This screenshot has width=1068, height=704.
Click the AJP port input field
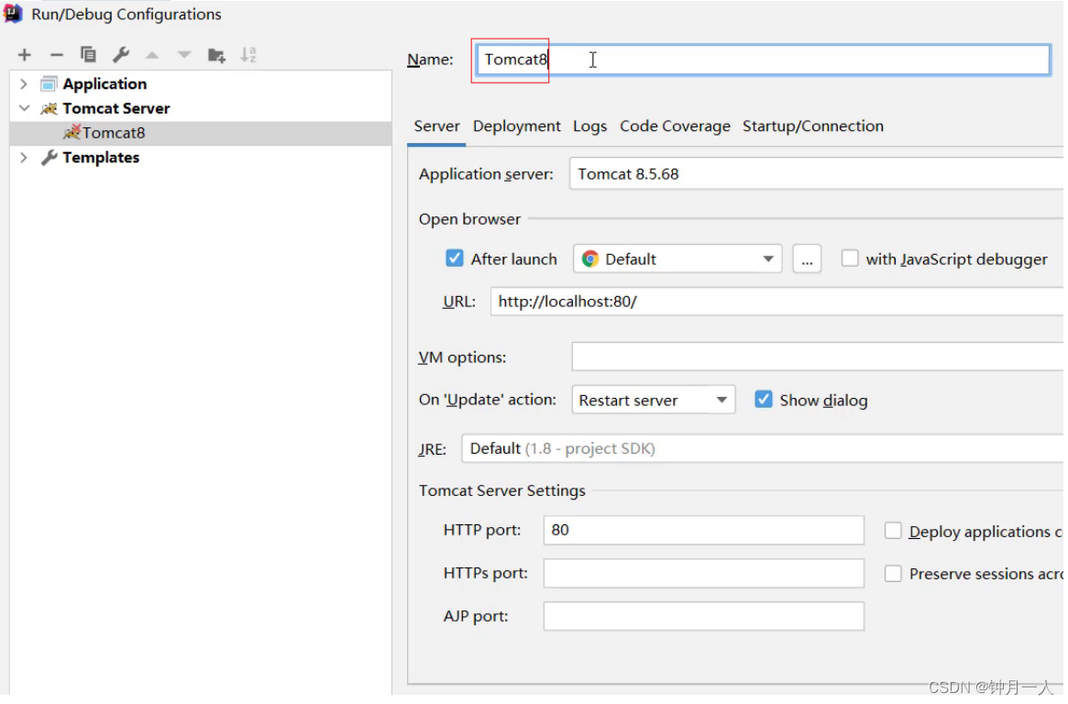click(x=704, y=617)
